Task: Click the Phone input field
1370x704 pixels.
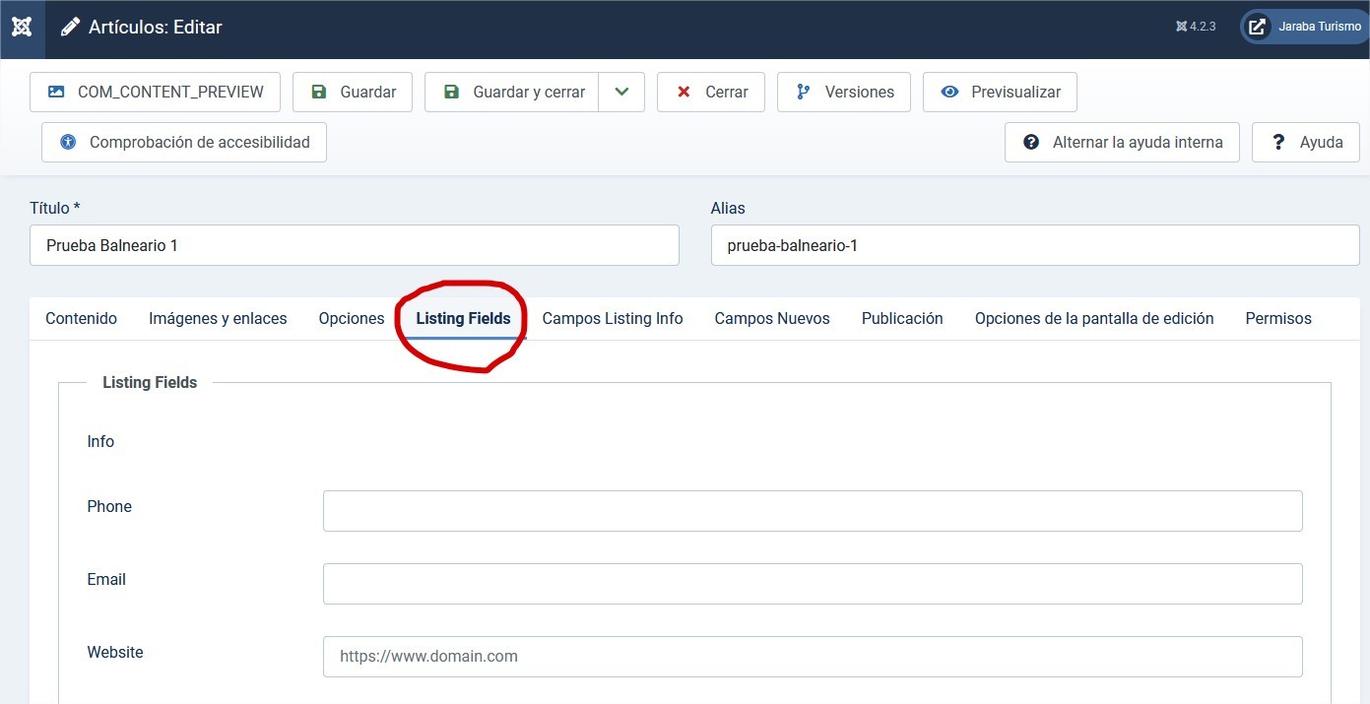Action: click(812, 511)
